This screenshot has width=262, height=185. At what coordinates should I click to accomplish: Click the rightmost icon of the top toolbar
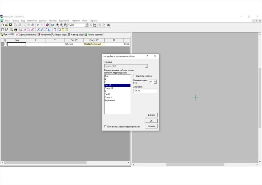(109, 25)
